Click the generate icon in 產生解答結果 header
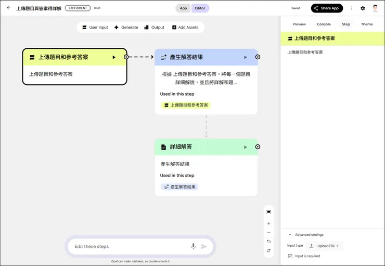 pyautogui.click(x=163, y=57)
